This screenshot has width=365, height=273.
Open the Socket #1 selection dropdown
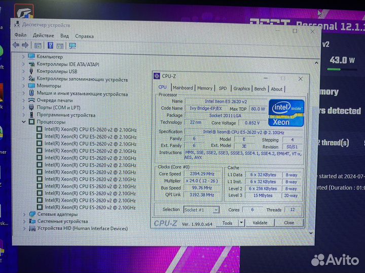216,210
